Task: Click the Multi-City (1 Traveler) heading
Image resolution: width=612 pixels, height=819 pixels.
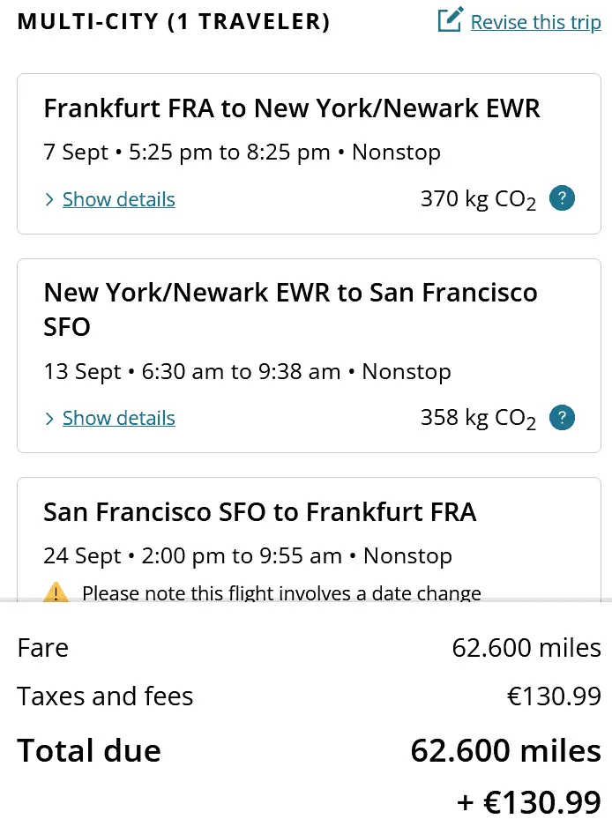Action: (x=174, y=22)
